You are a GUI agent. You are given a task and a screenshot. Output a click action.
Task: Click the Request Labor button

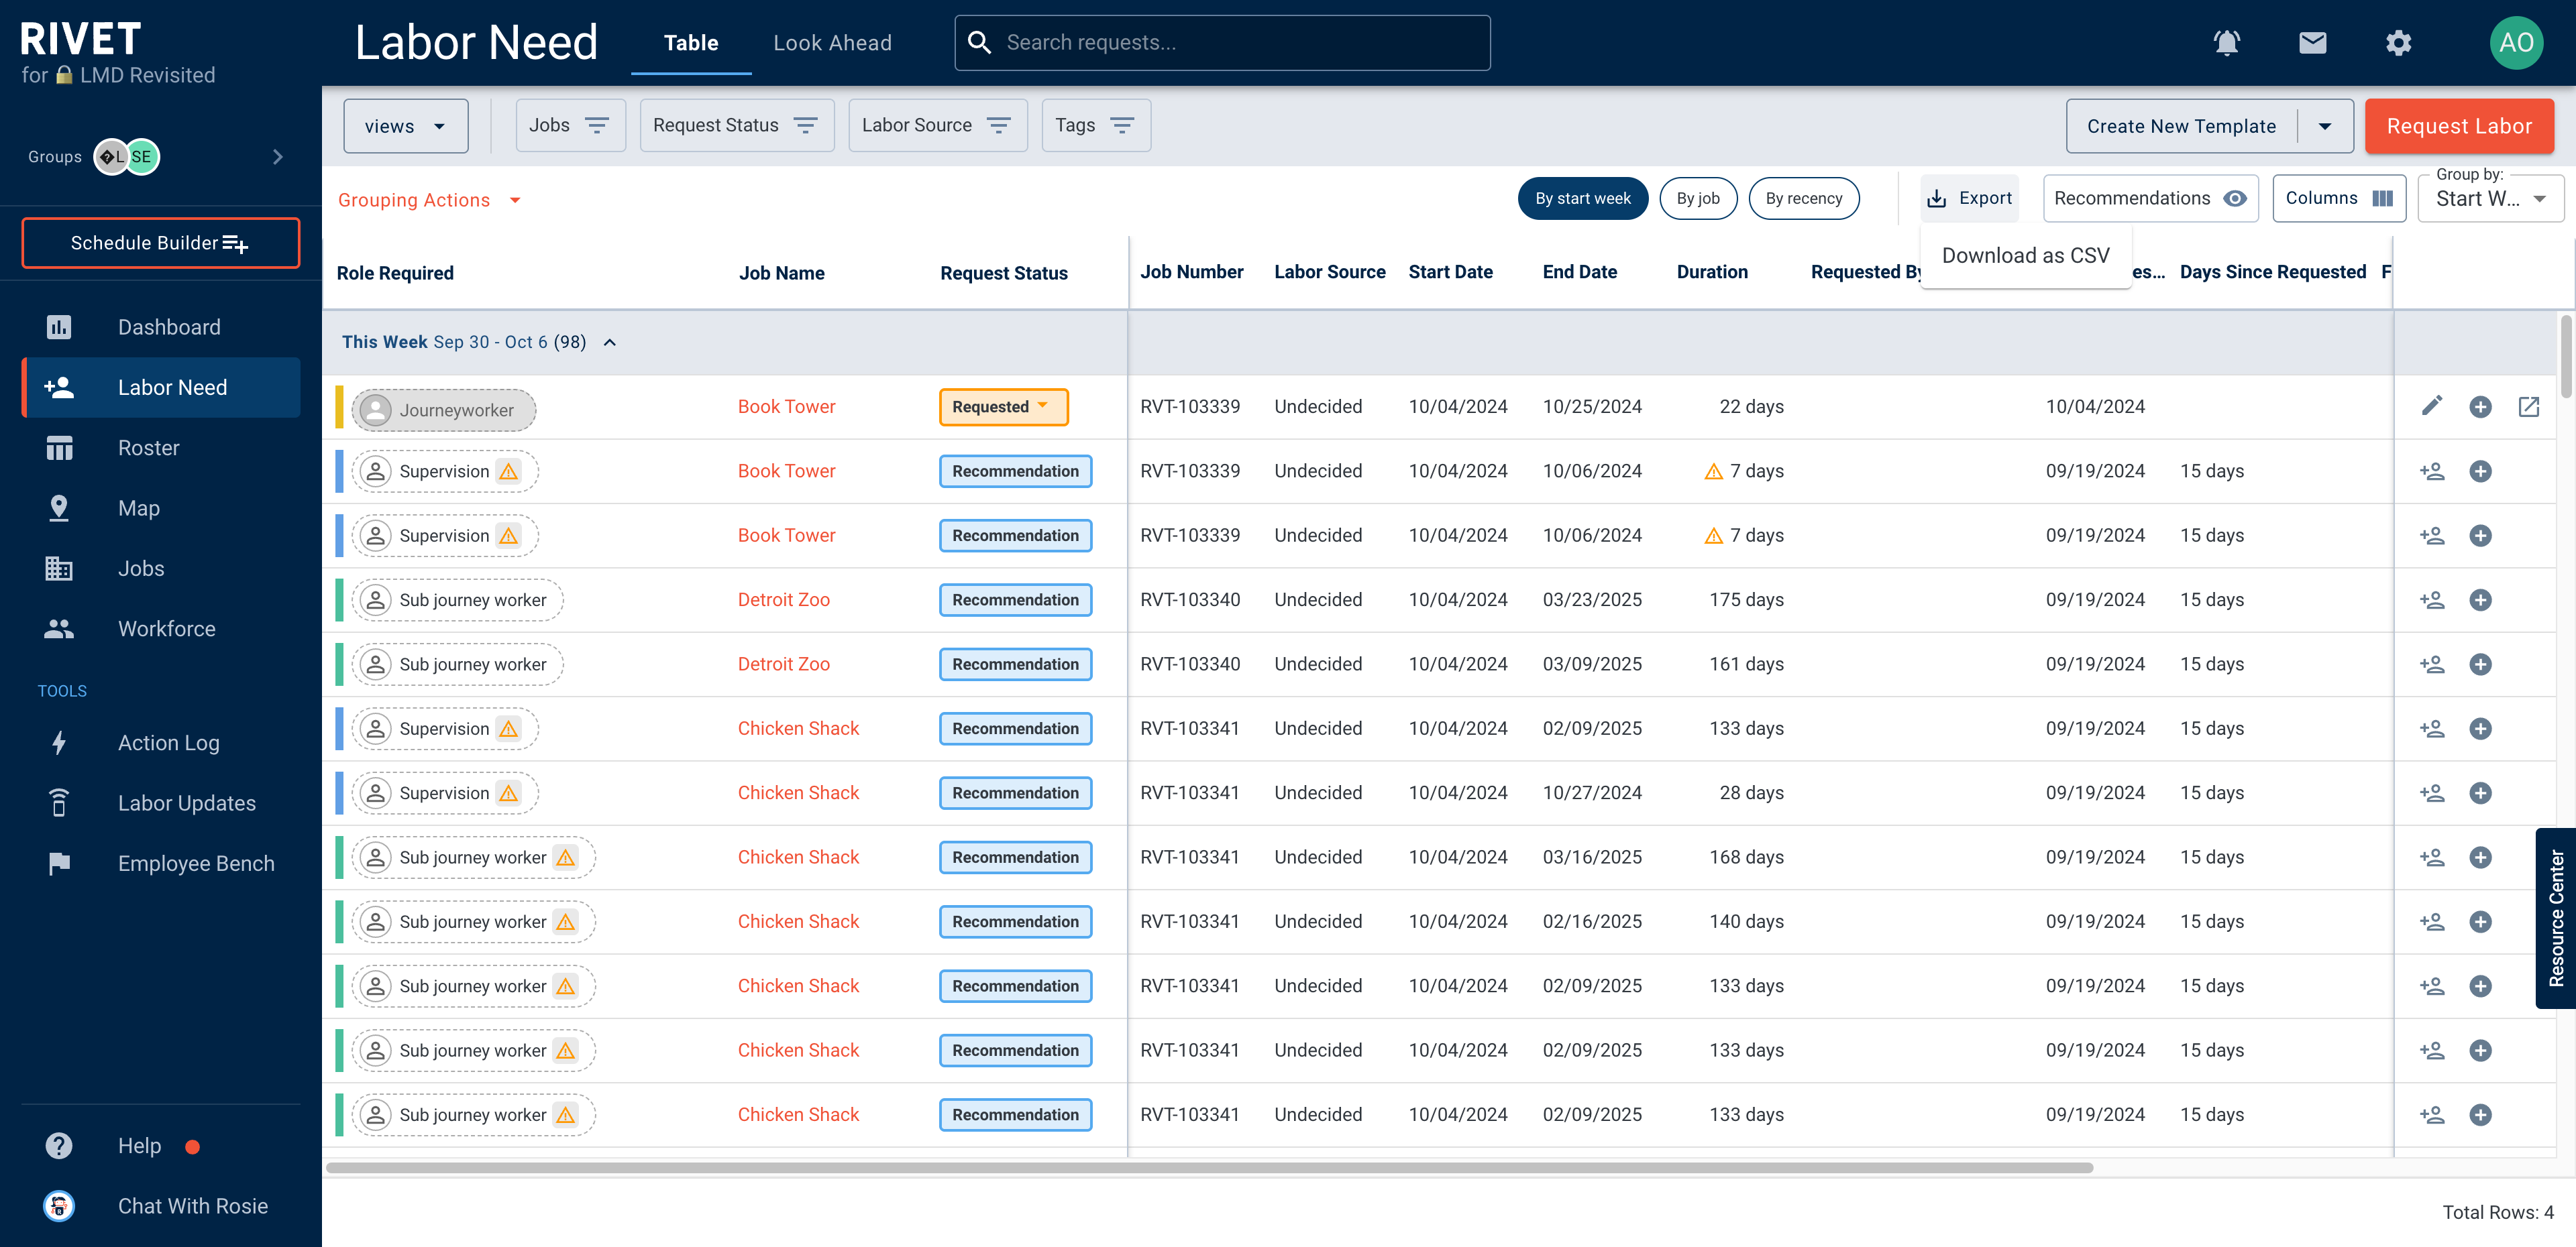click(2458, 126)
